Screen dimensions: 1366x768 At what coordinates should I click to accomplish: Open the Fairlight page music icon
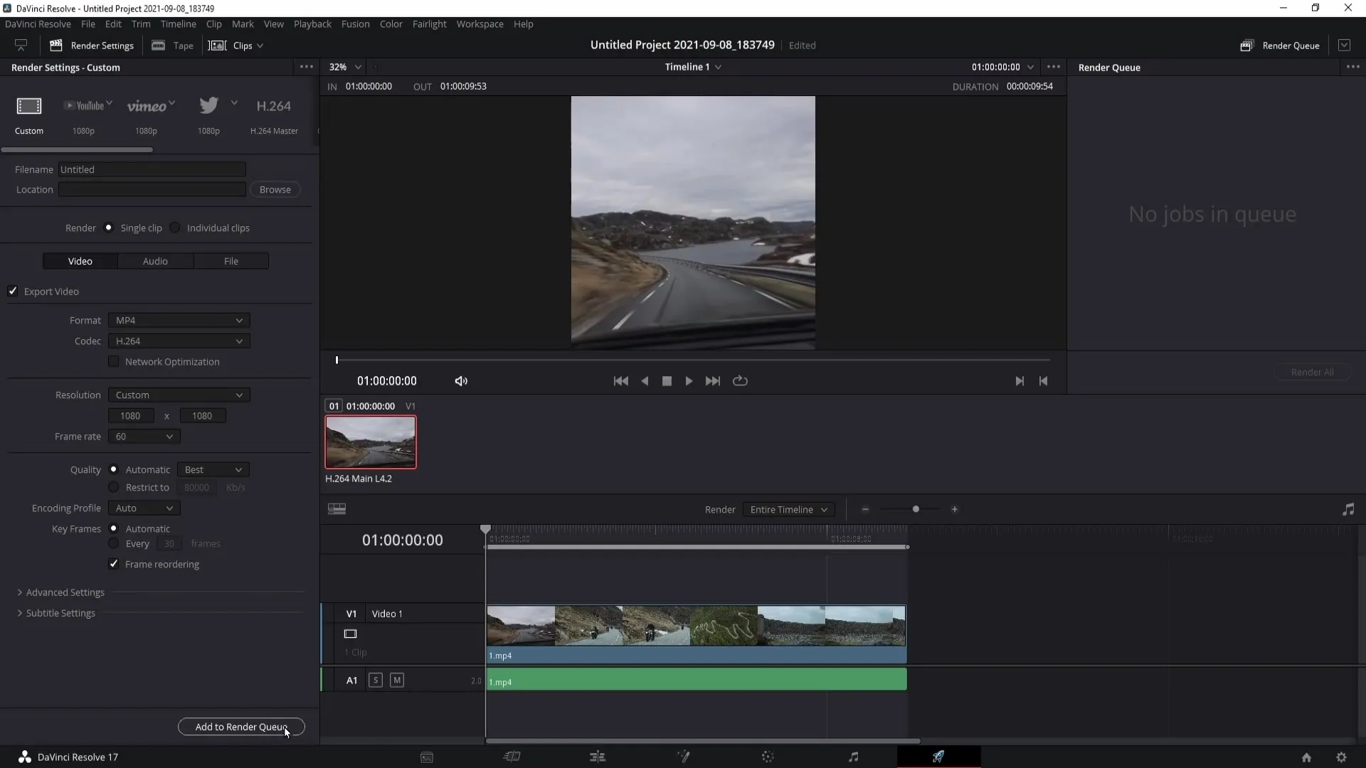click(x=854, y=757)
